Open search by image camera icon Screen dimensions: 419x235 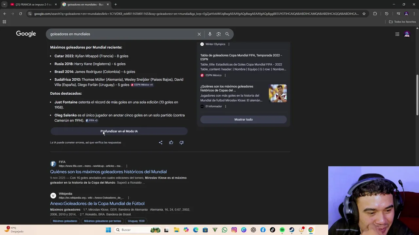pyautogui.click(x=219, y=34)
